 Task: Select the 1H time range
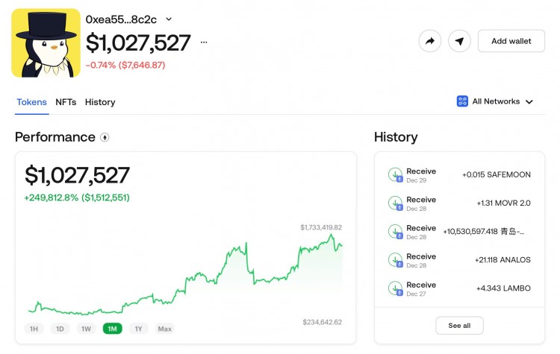coord(34,329)
